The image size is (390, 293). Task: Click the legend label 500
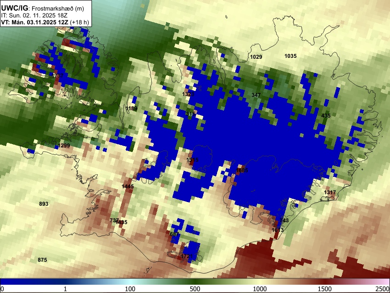tap(195, 289)
